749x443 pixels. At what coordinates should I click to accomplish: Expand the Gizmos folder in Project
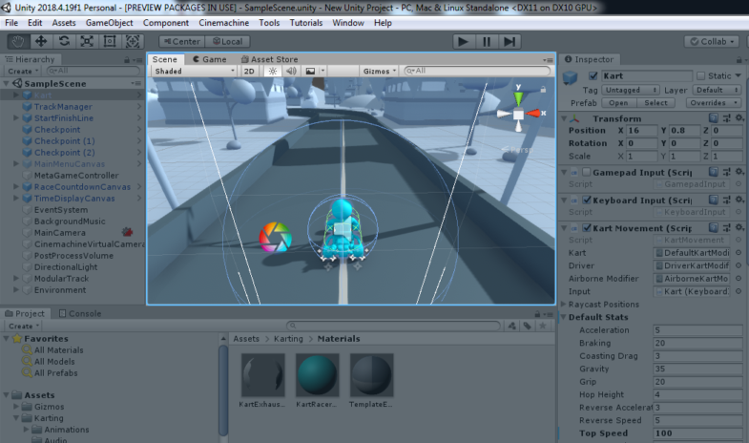click(16, 406)
